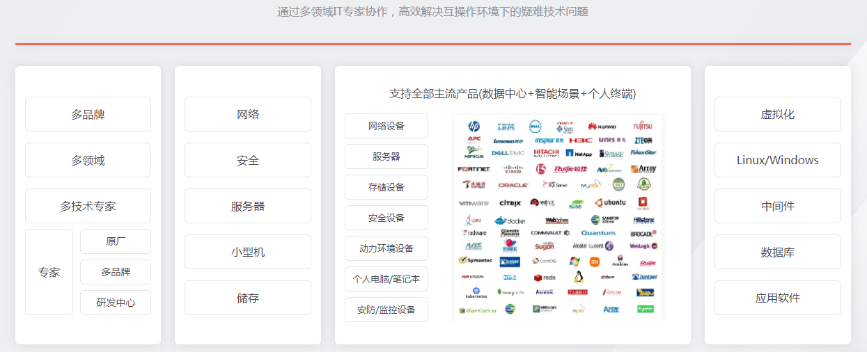The height and width of the screenshot is (352, 867).
Task: Click the F5 red circle logo
Action: click(x=541, y=168)
